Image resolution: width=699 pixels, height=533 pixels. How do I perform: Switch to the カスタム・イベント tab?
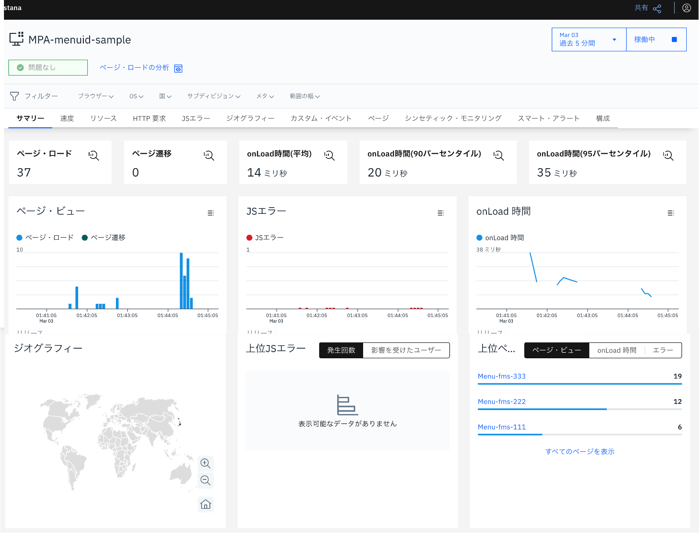[321, 119]
